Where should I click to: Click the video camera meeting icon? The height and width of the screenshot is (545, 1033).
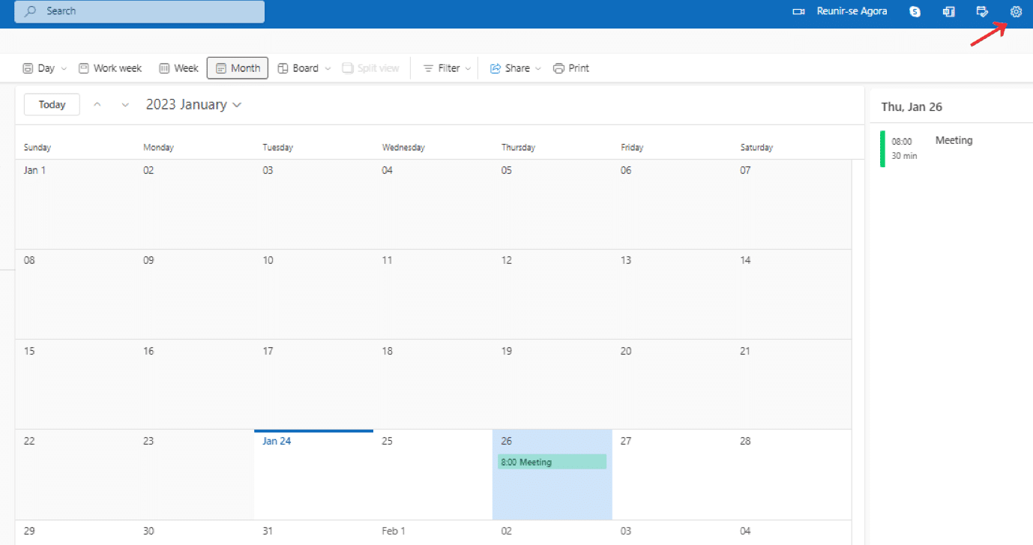(797, 11)
